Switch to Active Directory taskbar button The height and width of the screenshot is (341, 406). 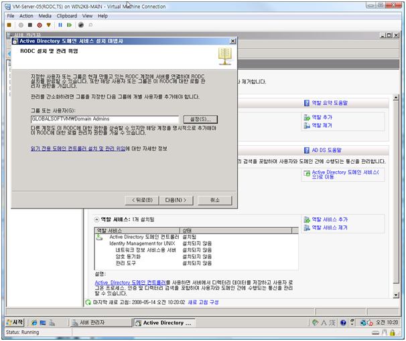[164, 323]
